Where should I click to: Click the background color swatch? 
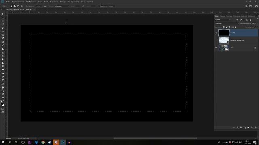click(x=4, y=105)
